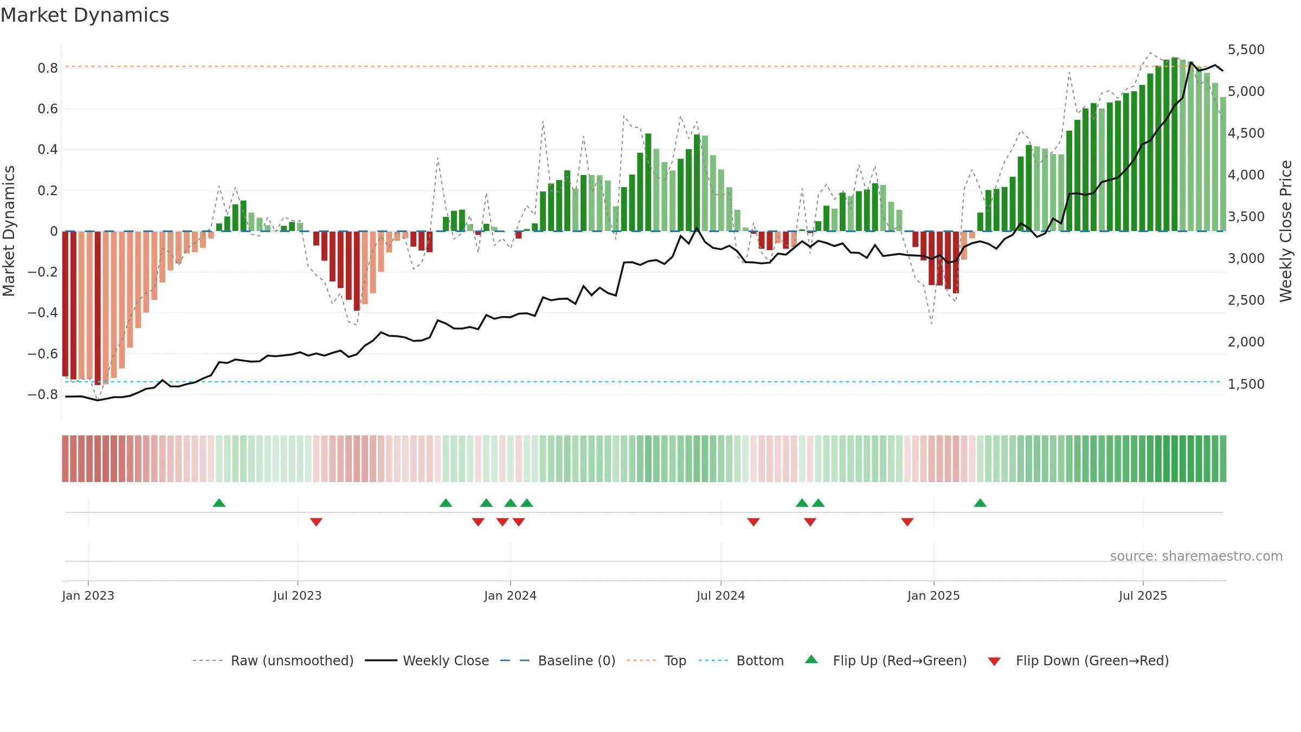This screenshot has height=732, width=1301.
Task: Click the blue dashed sample for Baseline
Action: pyautogui.click(x=515, y=660)
